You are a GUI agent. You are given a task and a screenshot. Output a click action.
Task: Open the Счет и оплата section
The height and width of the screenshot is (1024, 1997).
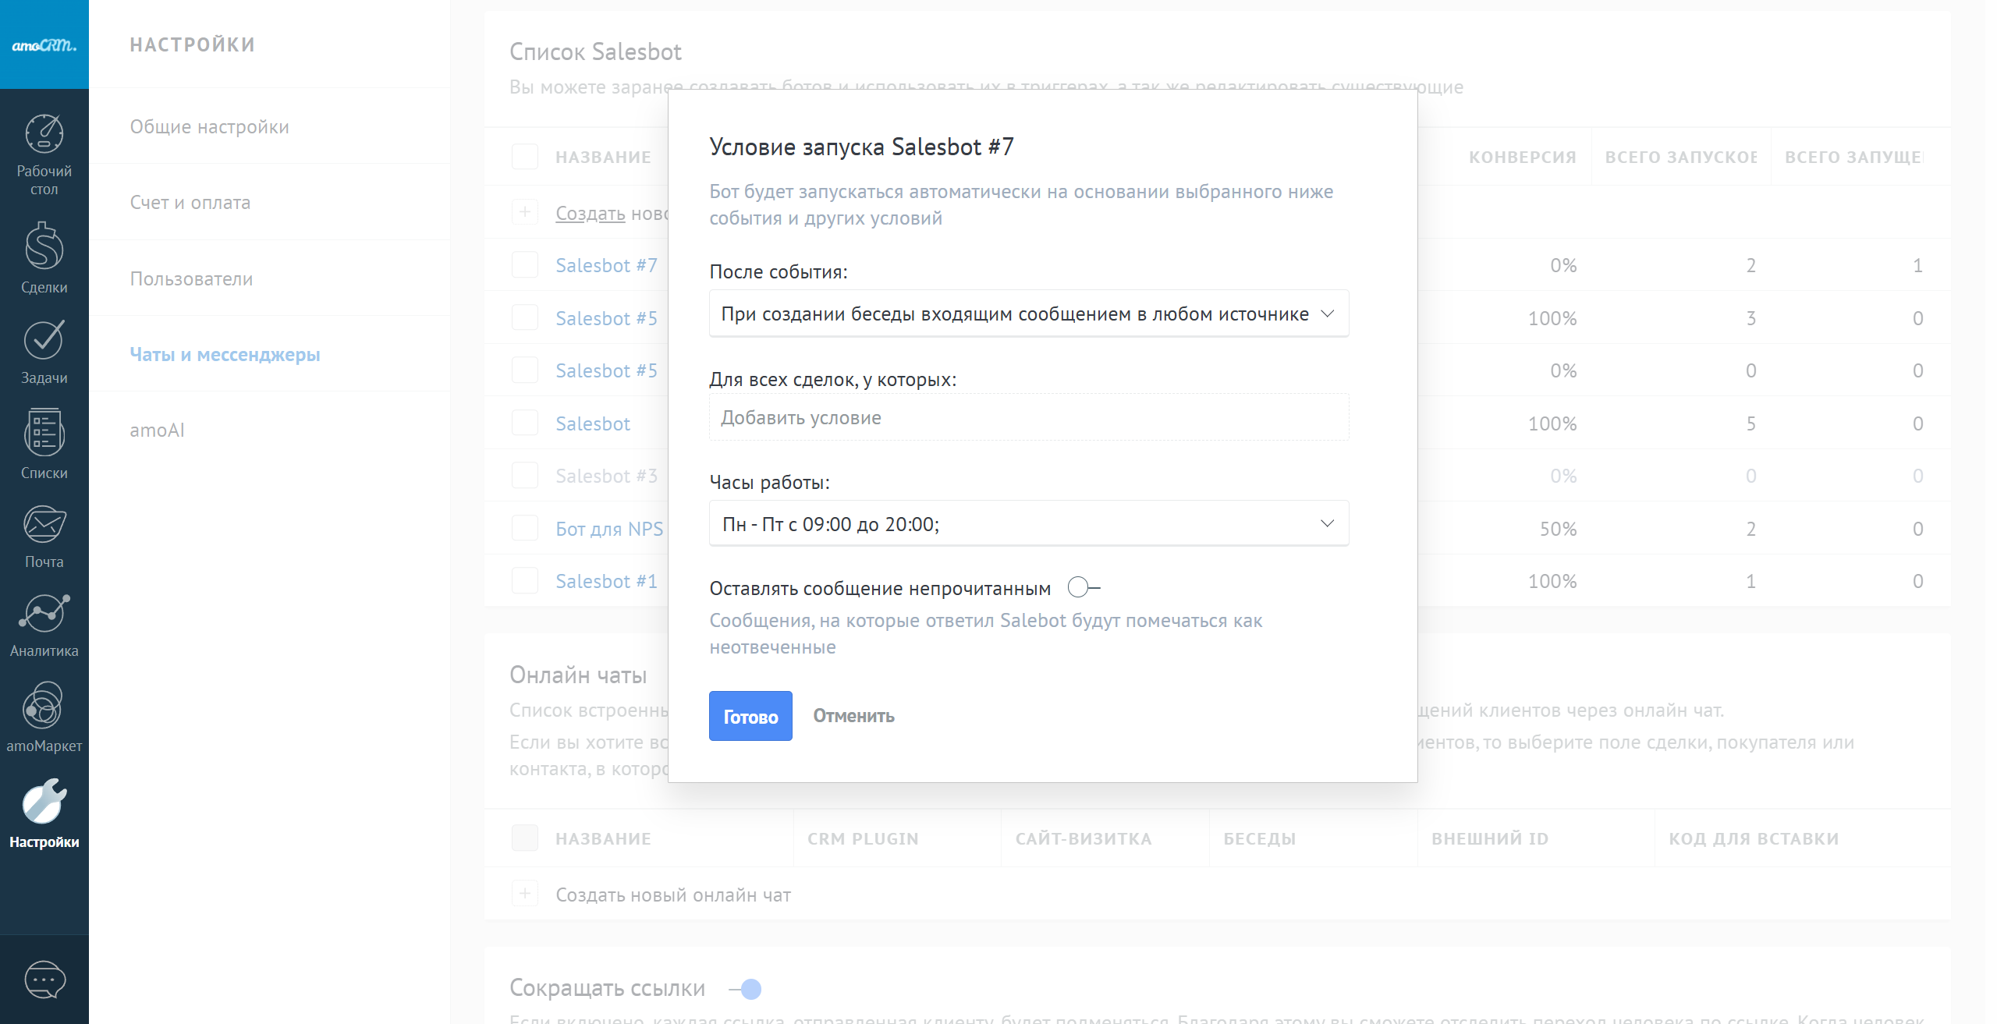click(190, 202)
